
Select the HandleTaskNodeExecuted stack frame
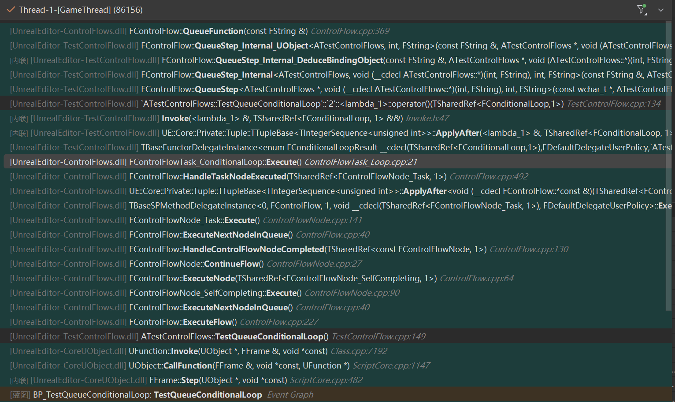pos(234,176)
